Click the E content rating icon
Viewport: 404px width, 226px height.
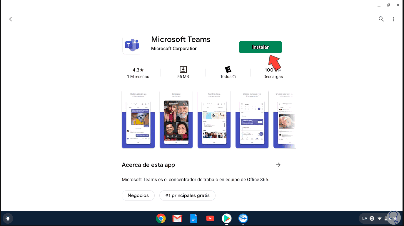pyautogui.click(x=228, y=69)
